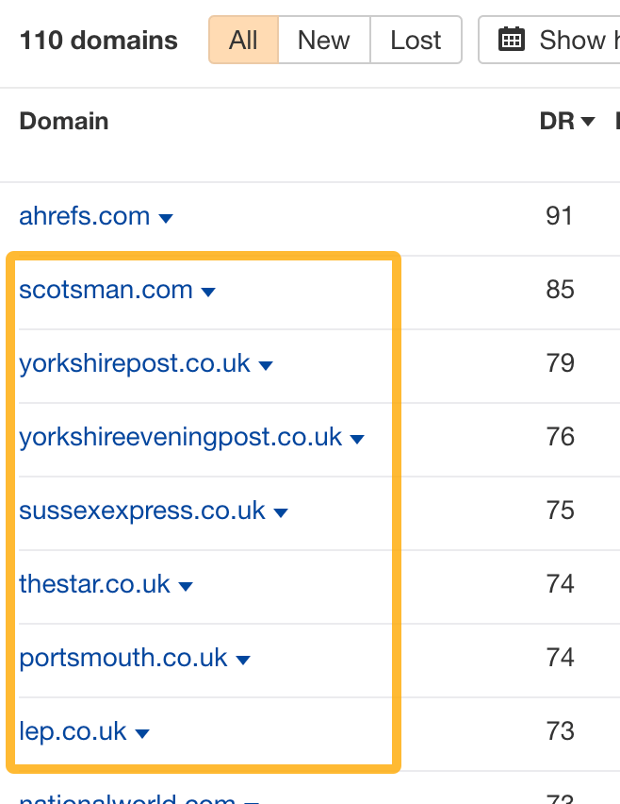This screenshot has width=620, height=804.
Task: Click the sussexexpress.co.uk link
Action: pyautogui.click(x=141, y=511)
